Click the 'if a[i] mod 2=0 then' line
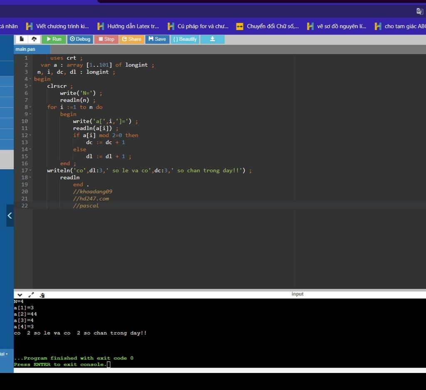426x390 pixels. pos(105,135)
